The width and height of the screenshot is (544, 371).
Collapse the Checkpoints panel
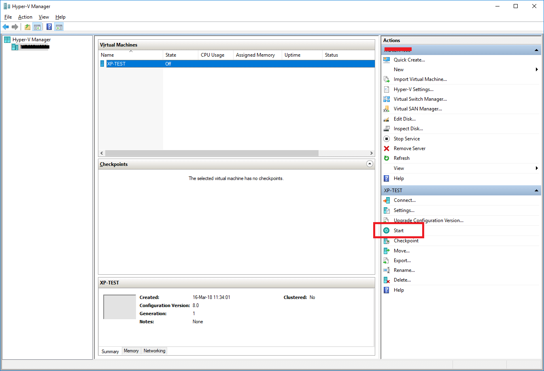click(370, 164)
